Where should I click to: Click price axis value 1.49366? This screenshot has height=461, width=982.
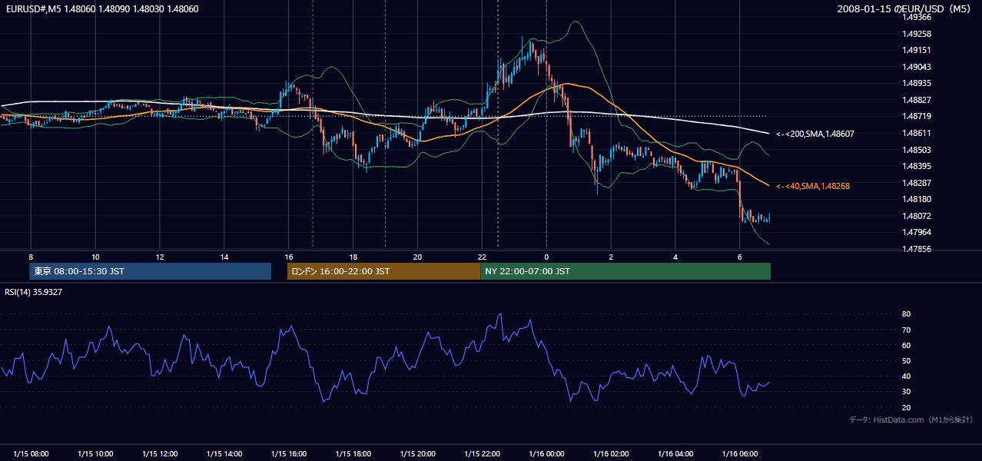coord(917,18)
